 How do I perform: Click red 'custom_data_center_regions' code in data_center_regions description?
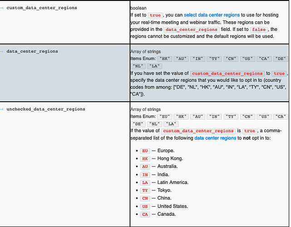pyautogui.click(x=227, y=74)
